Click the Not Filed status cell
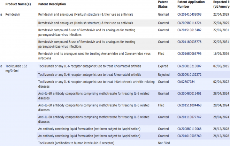 tap(164, 143)
